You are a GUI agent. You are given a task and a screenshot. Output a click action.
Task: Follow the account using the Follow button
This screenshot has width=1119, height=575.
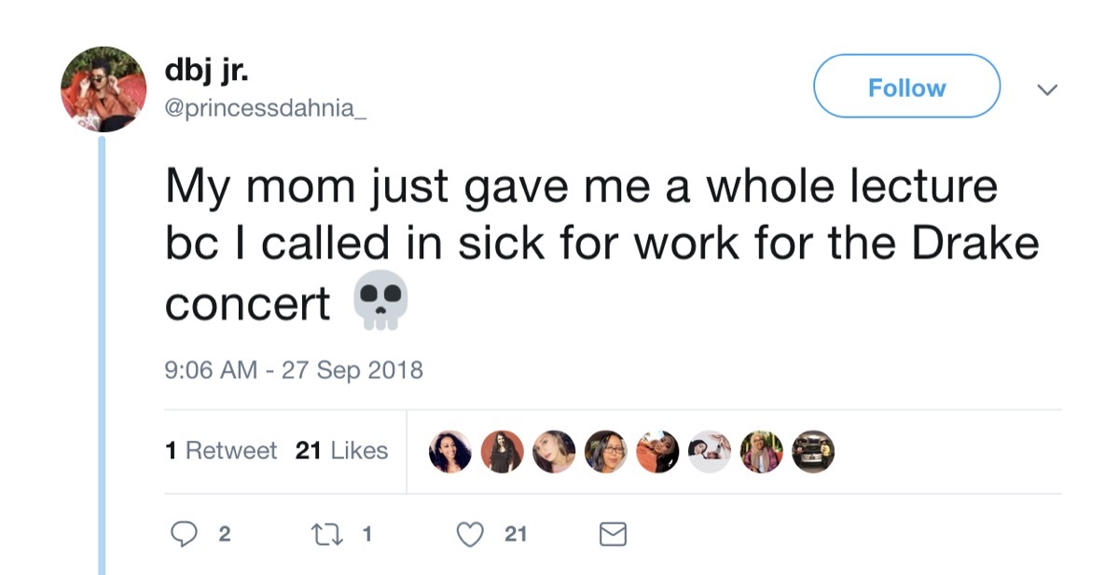[x=906, y=87]
